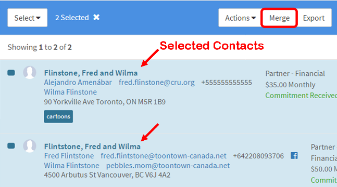Select the cartoons tag
Image resolution: width=337 pixels, height=187 pixels.
58,116
